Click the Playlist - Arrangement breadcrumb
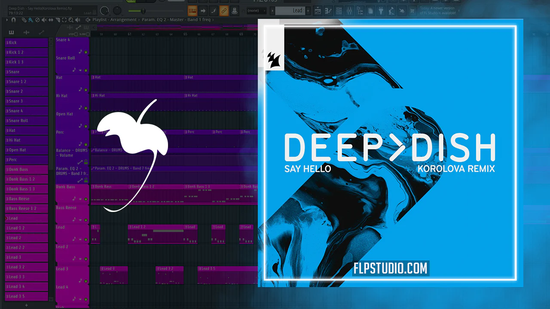 (x=114, y=20)
